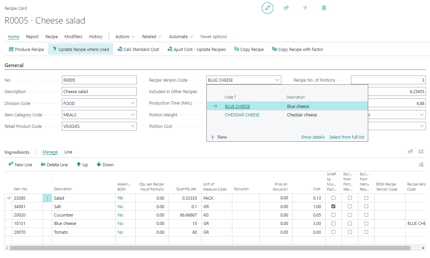The width and height of the screenshot is (430, 258).
Task: Uncheck the Salt row's checked checkbox
Action: (333, 206)
